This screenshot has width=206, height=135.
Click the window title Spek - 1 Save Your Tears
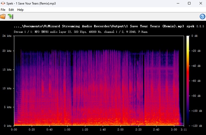[31, 3]
